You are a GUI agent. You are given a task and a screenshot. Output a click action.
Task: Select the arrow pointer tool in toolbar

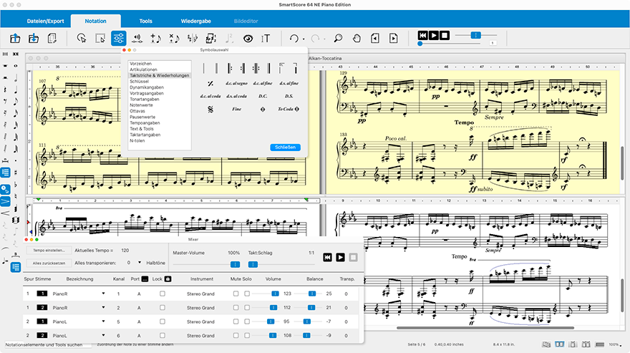[82, 39]
